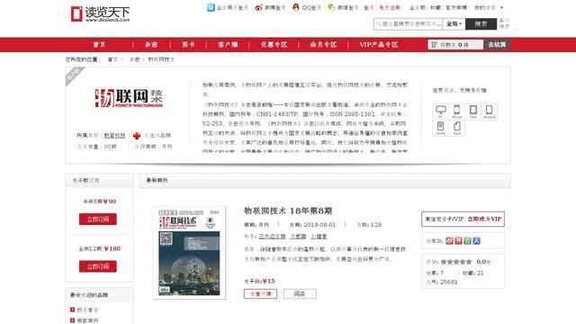
Task: Open the 客户端 navigation tab
Action: [228, 44]
